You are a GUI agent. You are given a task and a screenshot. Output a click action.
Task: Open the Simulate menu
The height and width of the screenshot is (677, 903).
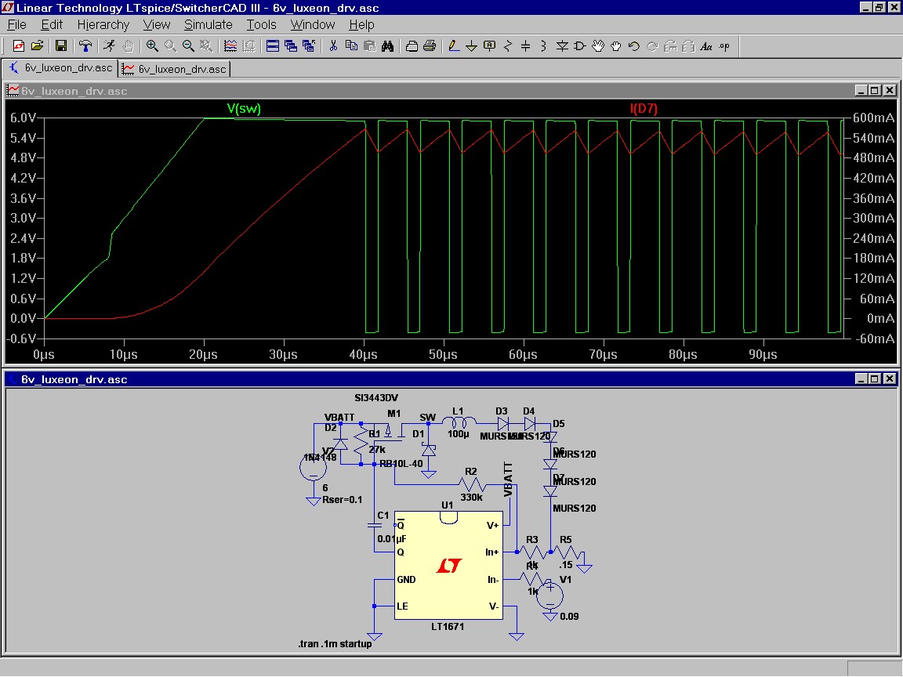pyautogui.click(x=209, y=25)
